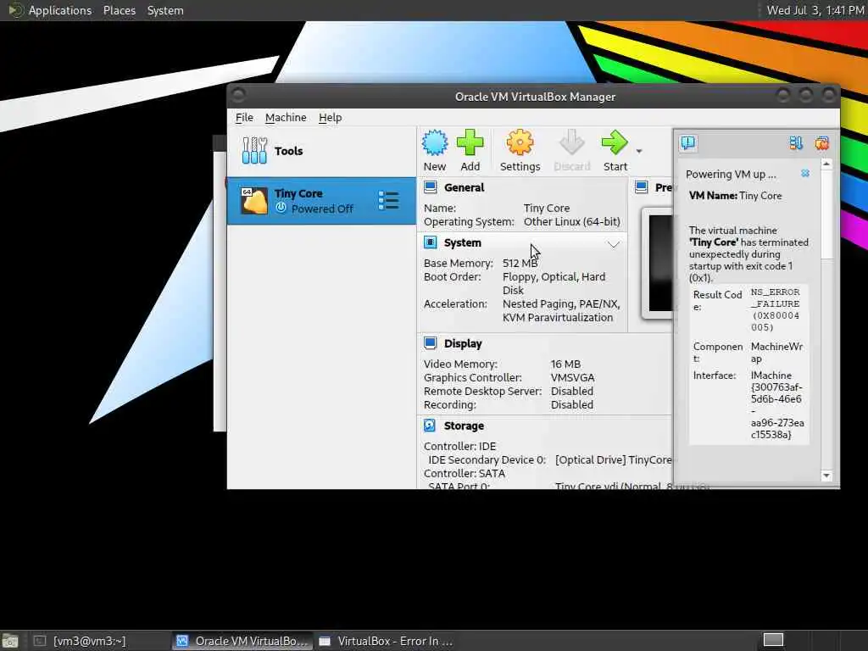This screenshot has width=868, height=651.
Task: Switch to VirtualBox - Error taskbar item
Action: [x=387, y=641]
